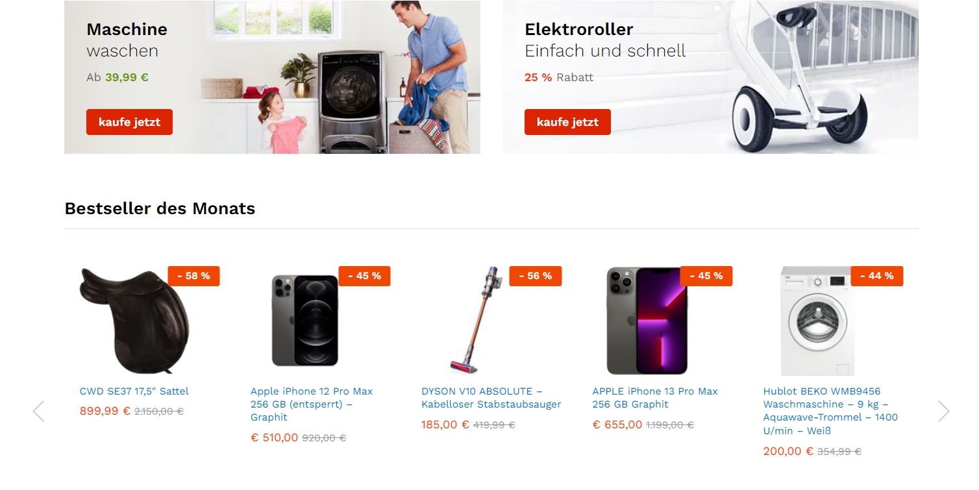Click the -56 % discount badge on Dyson
Viewport: 979px width, 490px height.
pos(536,276)
